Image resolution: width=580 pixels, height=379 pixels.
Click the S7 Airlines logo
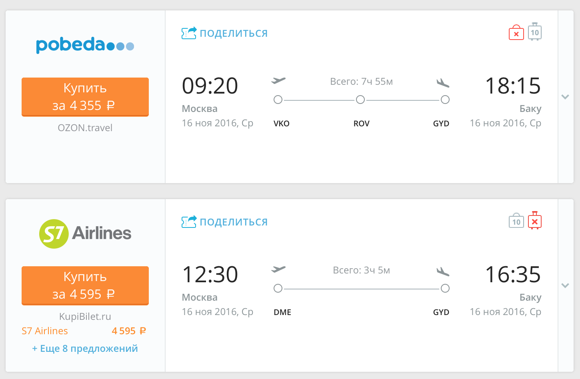coord(85,233)
